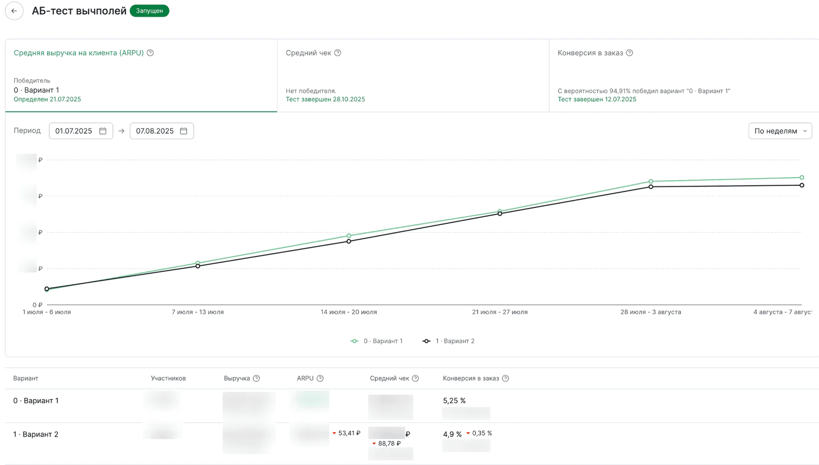
Task: Open ARPU help question mark in tab
Action: click(x=150, y=53)
